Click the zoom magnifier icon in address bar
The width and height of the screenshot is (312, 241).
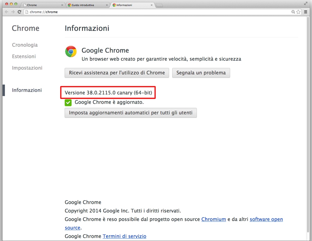[293, 12]
